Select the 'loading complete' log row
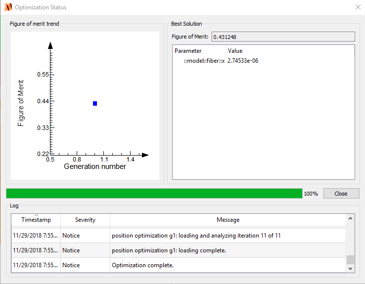The height and width of the screenshot is (284, 365). [x=179, y=250]
